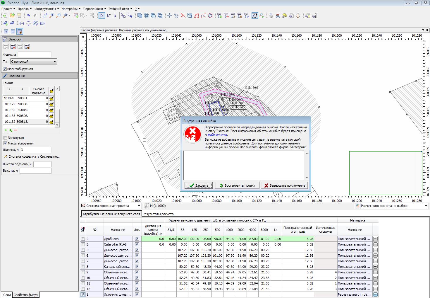
Task: Click the red X delete icon in toolbar
Action: point(183,16)
